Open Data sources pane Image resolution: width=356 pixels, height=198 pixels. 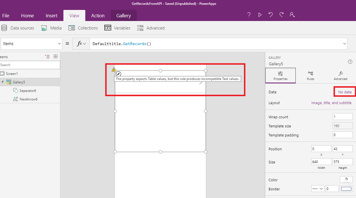(22, 28)
